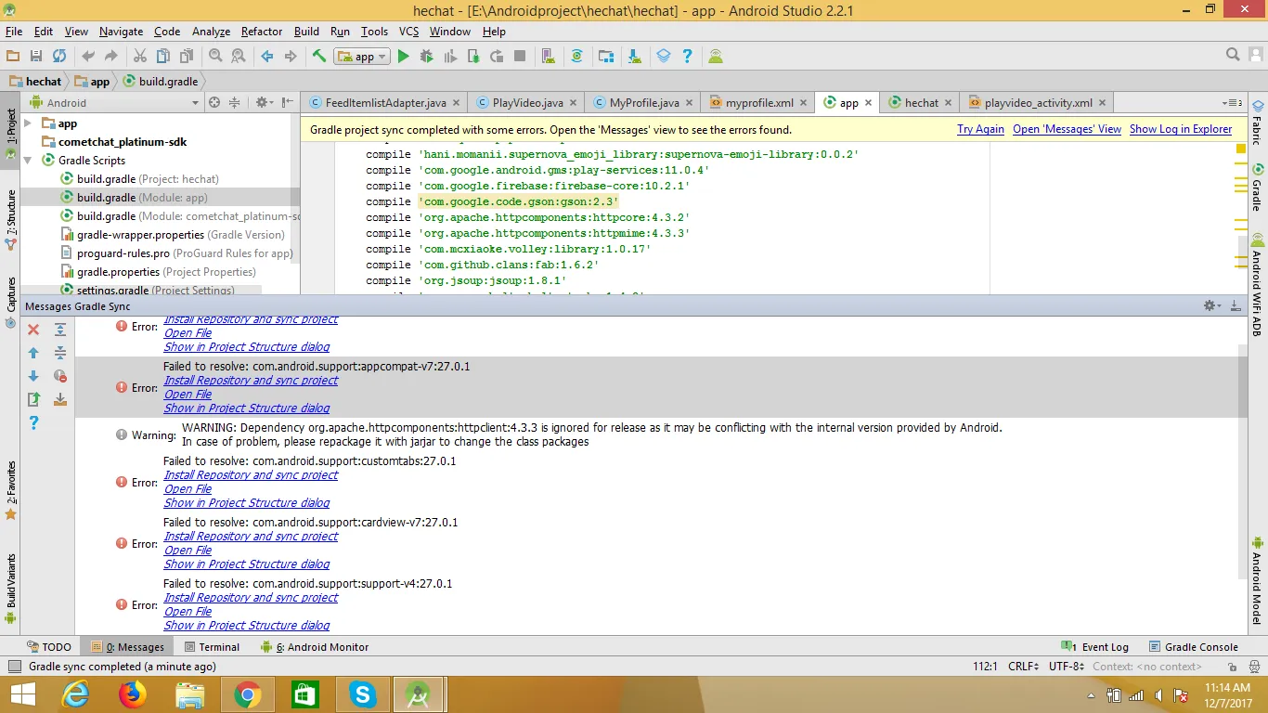Click blue help icon in Messages panel

point(33,423)
